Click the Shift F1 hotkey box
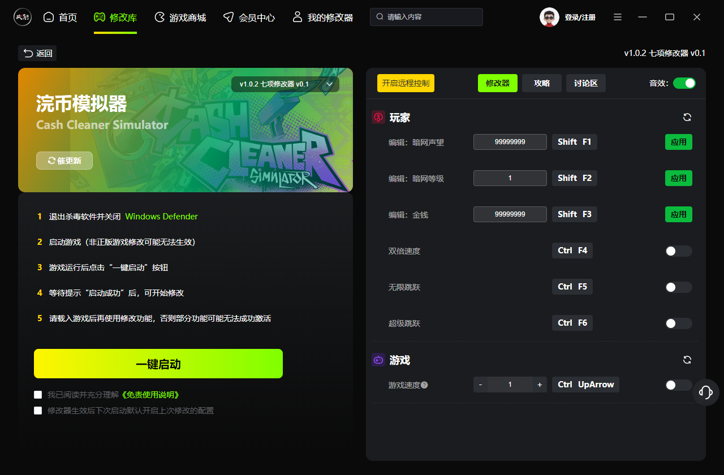724x475 pixels. coord(575,142)
